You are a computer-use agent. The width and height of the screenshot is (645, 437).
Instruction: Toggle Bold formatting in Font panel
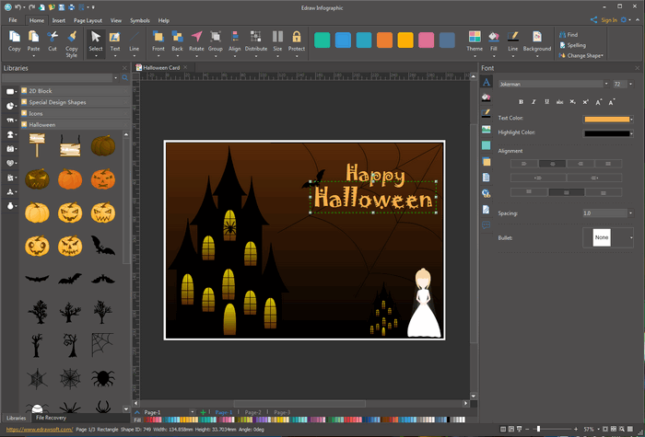(x=521, y=101)
